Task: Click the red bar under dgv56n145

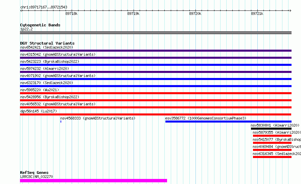Action: pos(156,114)
